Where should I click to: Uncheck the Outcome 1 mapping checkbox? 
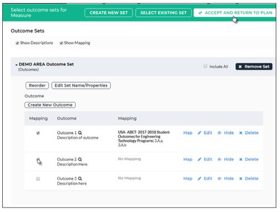(38, 133)
